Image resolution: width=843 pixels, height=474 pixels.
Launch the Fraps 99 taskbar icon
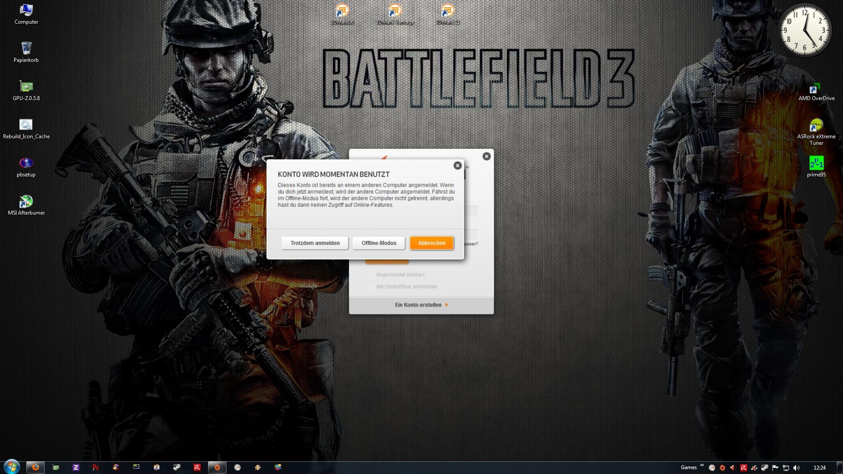136,467
